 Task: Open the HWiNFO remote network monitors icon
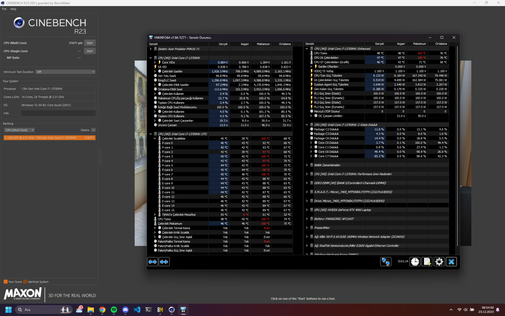pyautogui.click(x=385, y=262)
